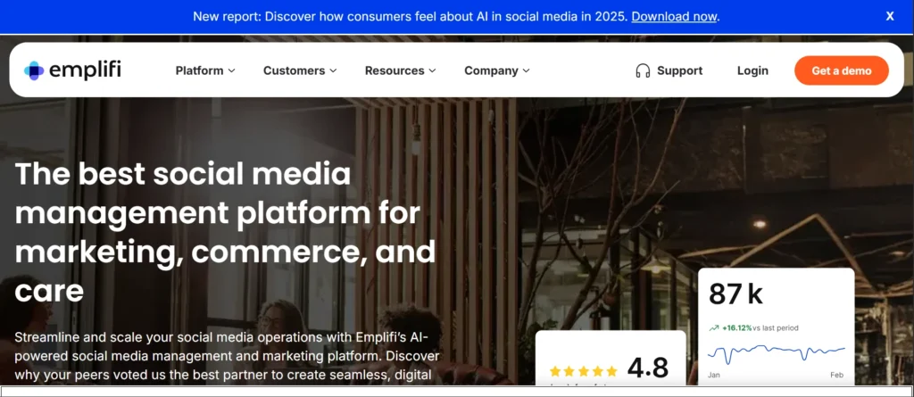
Task: Click the Emplifi logo icon
Action: click(34, 70)
